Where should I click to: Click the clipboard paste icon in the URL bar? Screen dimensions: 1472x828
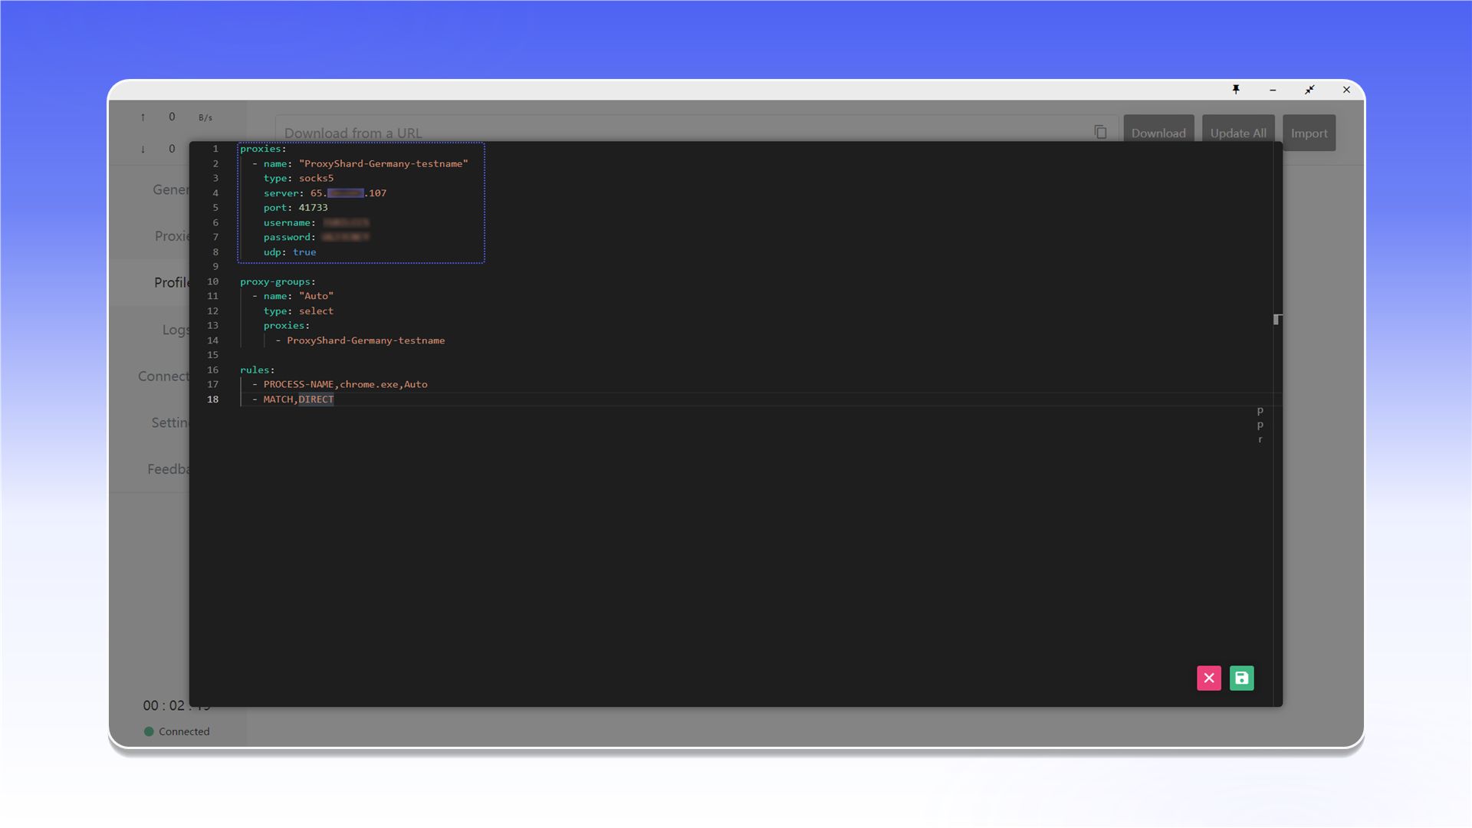[1100, 132]
